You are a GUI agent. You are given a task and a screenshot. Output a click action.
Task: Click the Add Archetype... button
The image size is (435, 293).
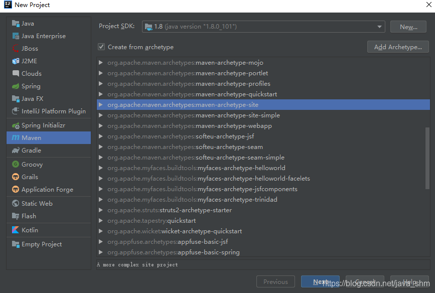point(398,47)
